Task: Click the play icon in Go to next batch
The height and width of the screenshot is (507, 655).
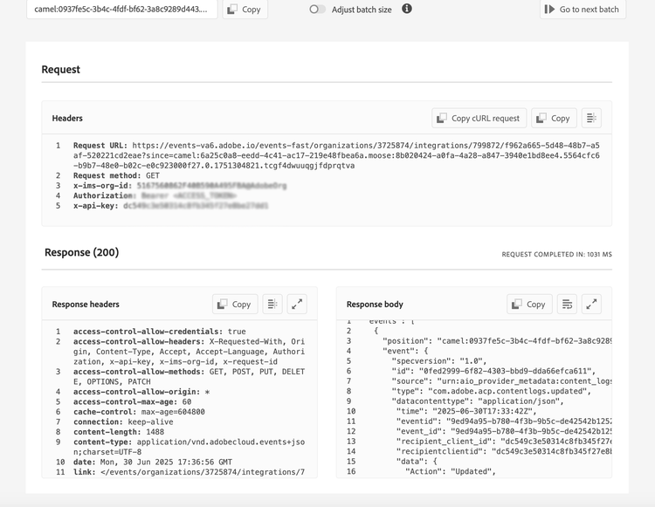Action: [x=549, y=10]
